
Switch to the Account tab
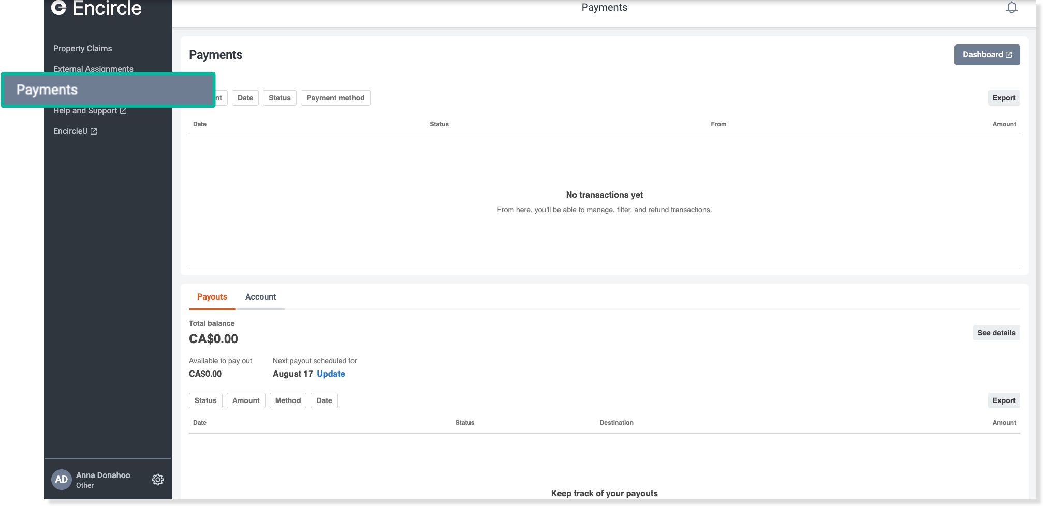260,297
